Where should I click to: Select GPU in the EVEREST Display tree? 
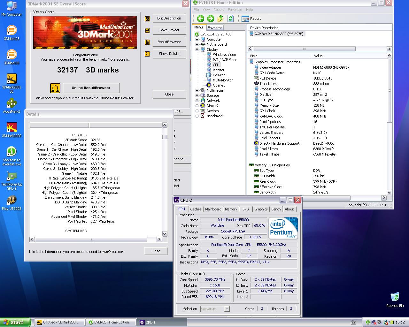(216, 65)
